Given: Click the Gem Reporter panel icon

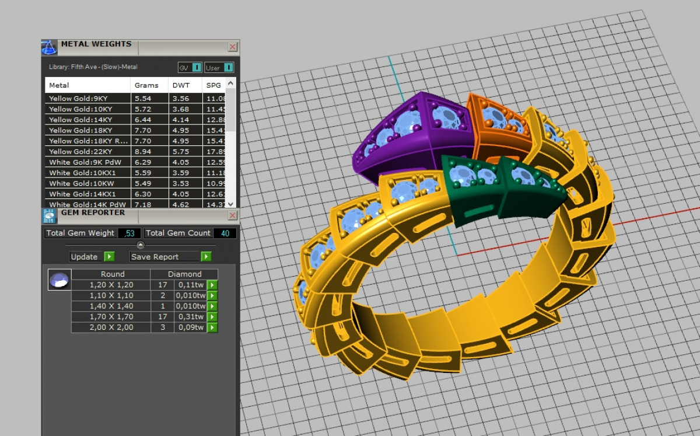Looking at the screenshot, I should pos(50,216).
